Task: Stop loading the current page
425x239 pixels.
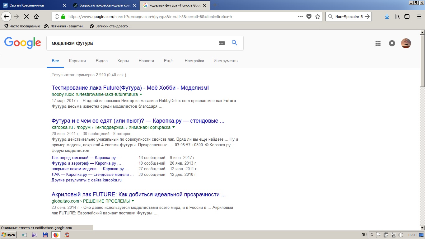Action: 26,17
